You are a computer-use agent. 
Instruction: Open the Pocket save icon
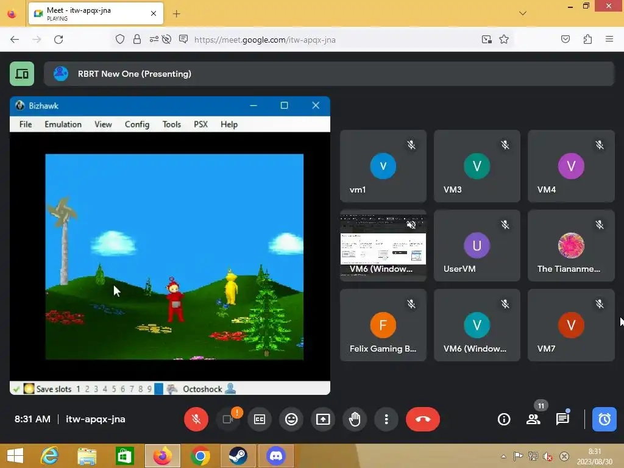tap(565, 40)
